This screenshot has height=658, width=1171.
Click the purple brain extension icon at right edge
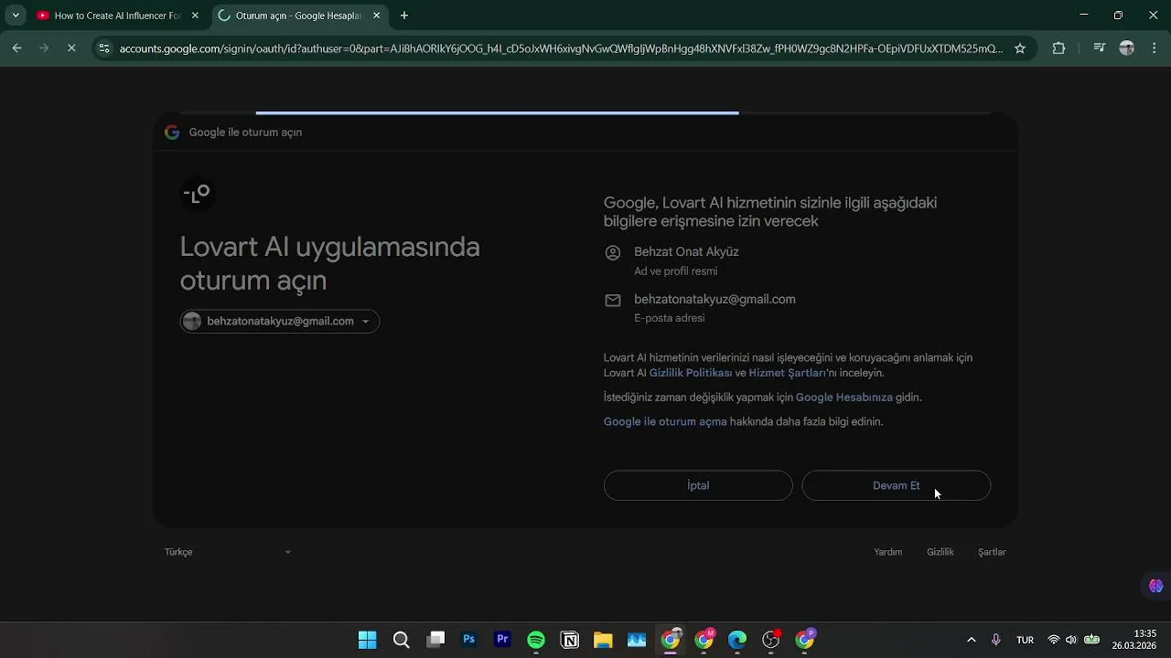1156,586
